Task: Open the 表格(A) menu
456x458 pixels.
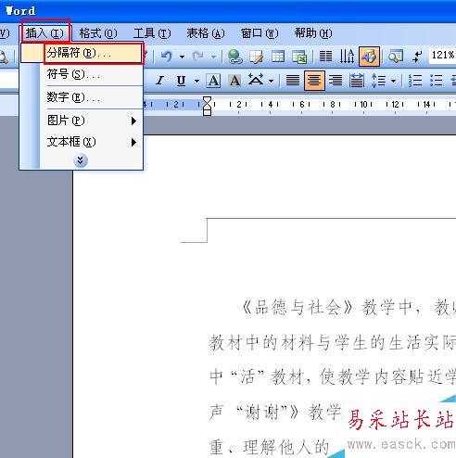Action: point(205,33)
